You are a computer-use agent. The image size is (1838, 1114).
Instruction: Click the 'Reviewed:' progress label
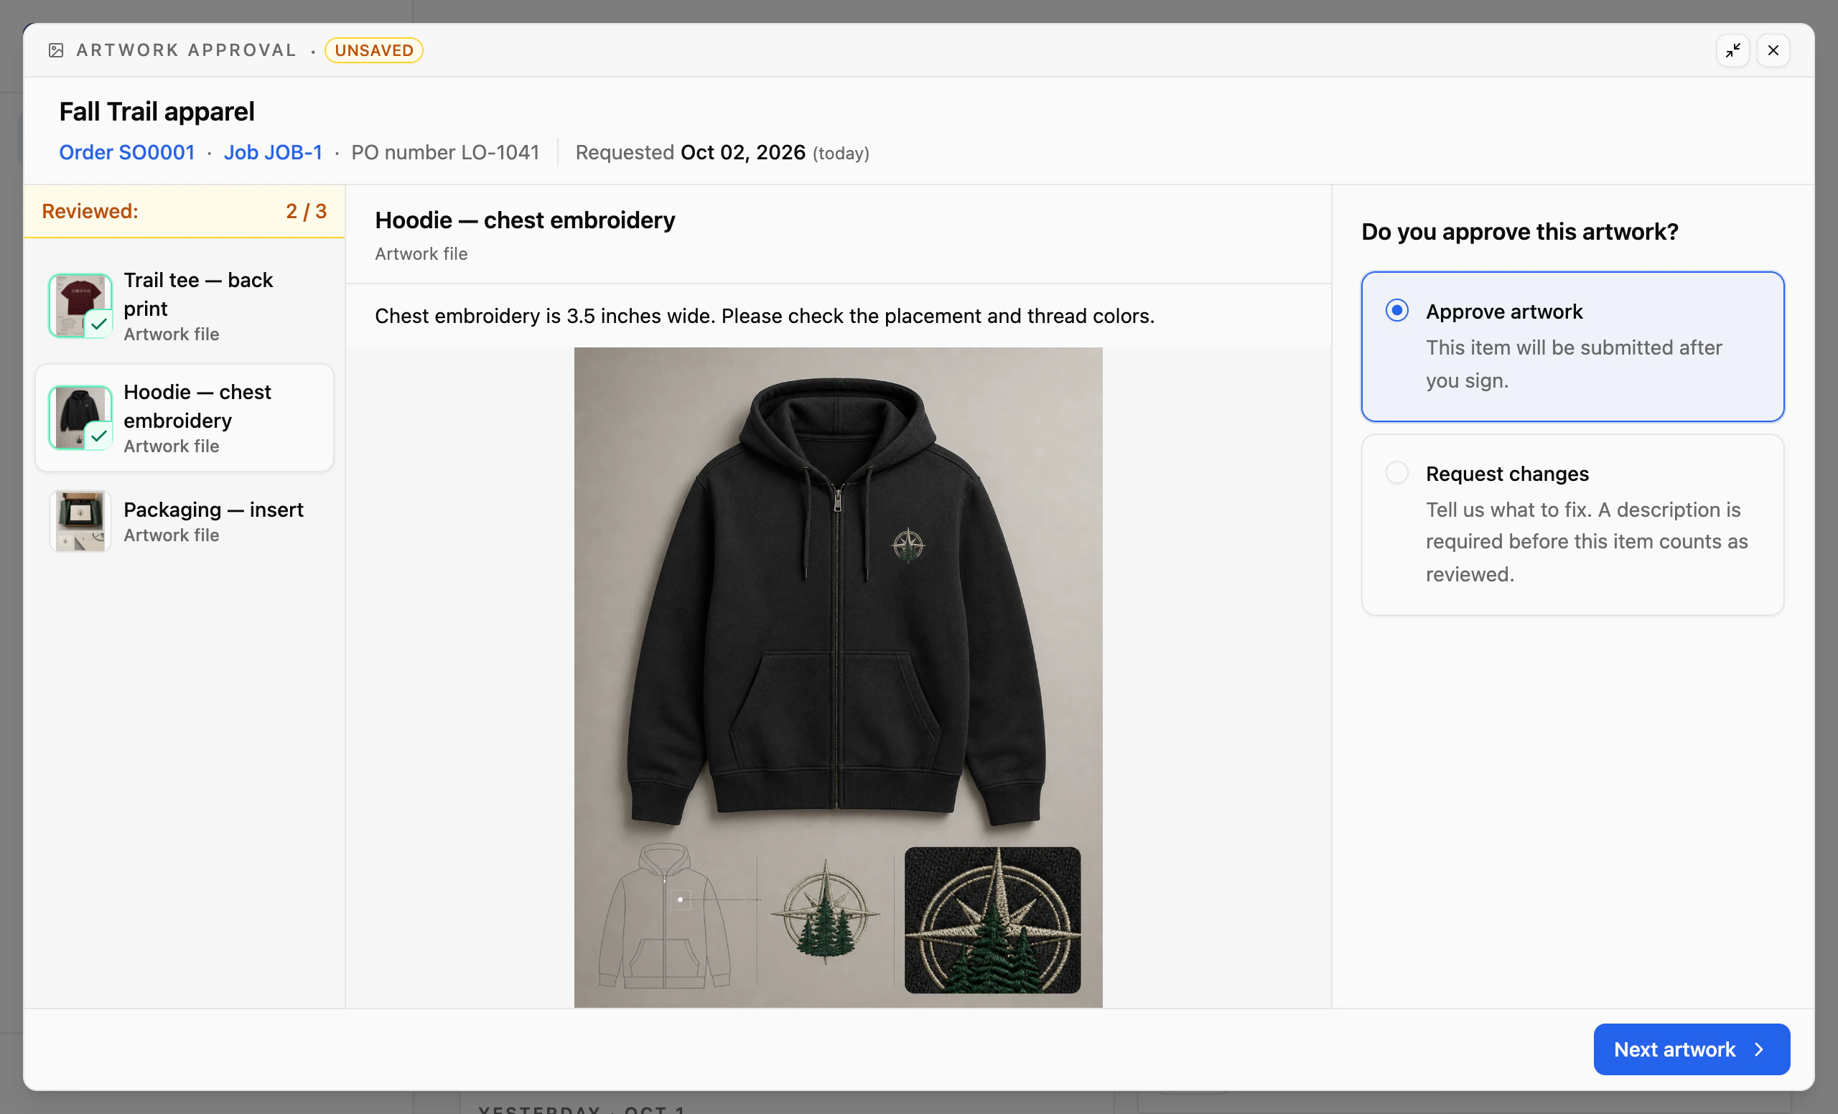(90, 211)
